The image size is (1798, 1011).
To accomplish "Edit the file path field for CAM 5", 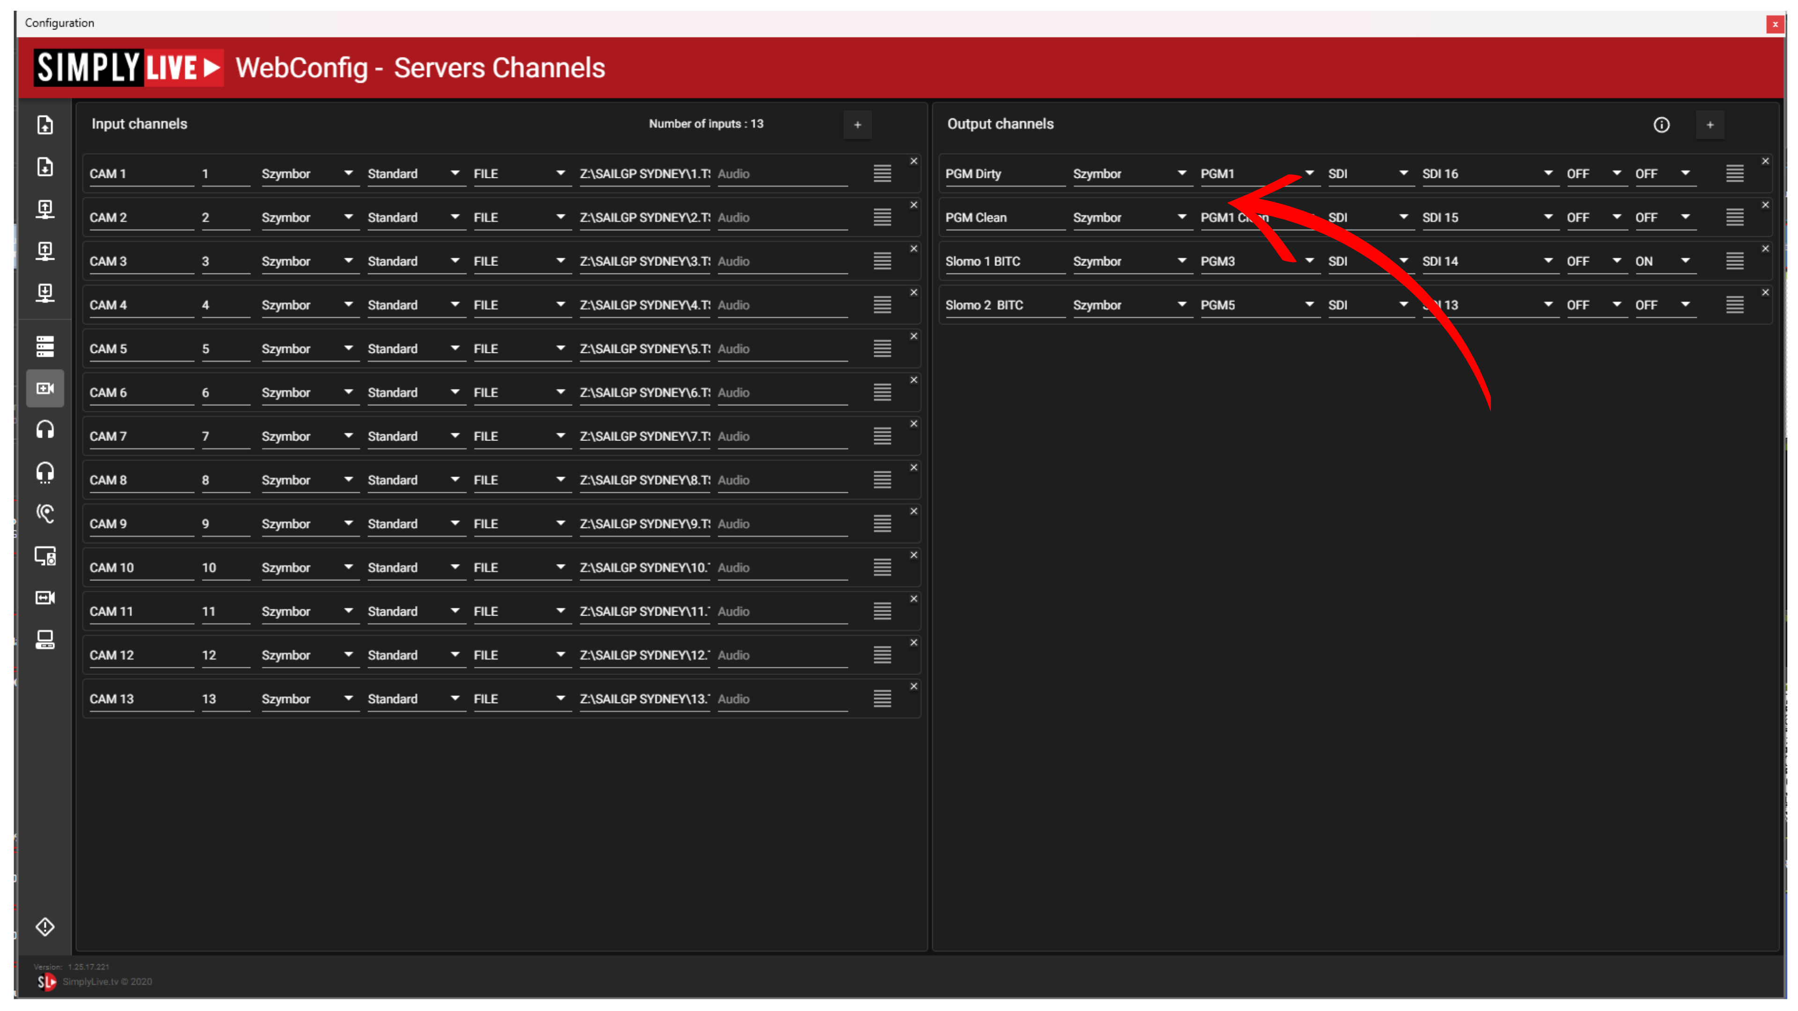I will (644, 349).
